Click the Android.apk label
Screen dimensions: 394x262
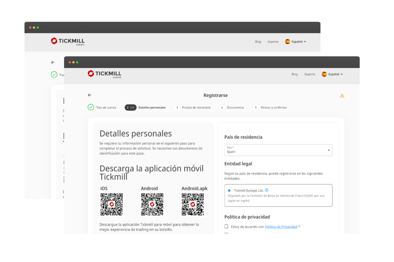click(194, 188)
